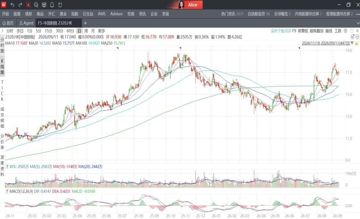
Task: Click the undo arrow icon in title bar
Action: (x=13, y=4)
